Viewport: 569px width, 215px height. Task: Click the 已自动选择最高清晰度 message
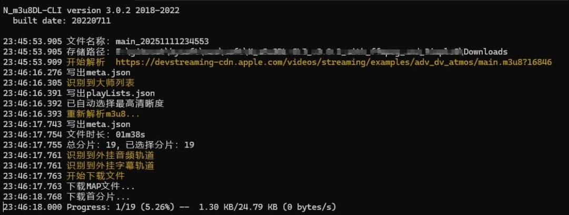pyautogui.click(x=115, y=103)
